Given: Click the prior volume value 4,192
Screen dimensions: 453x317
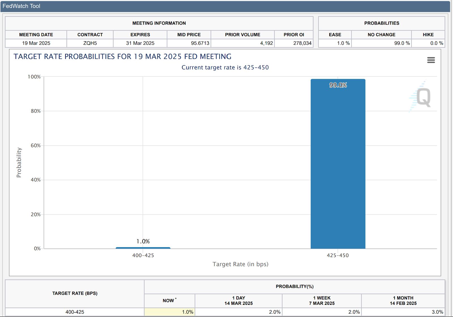Looking at the screenshot, I should click(266, 43).
